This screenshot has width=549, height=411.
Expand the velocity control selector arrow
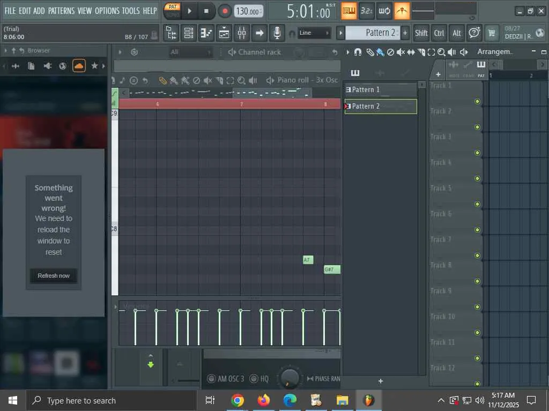[115, 307]
